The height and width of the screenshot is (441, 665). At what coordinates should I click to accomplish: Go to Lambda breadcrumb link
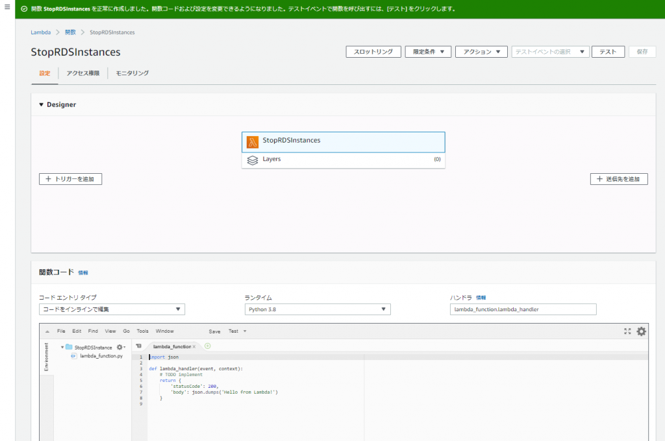tap(41, 32)
